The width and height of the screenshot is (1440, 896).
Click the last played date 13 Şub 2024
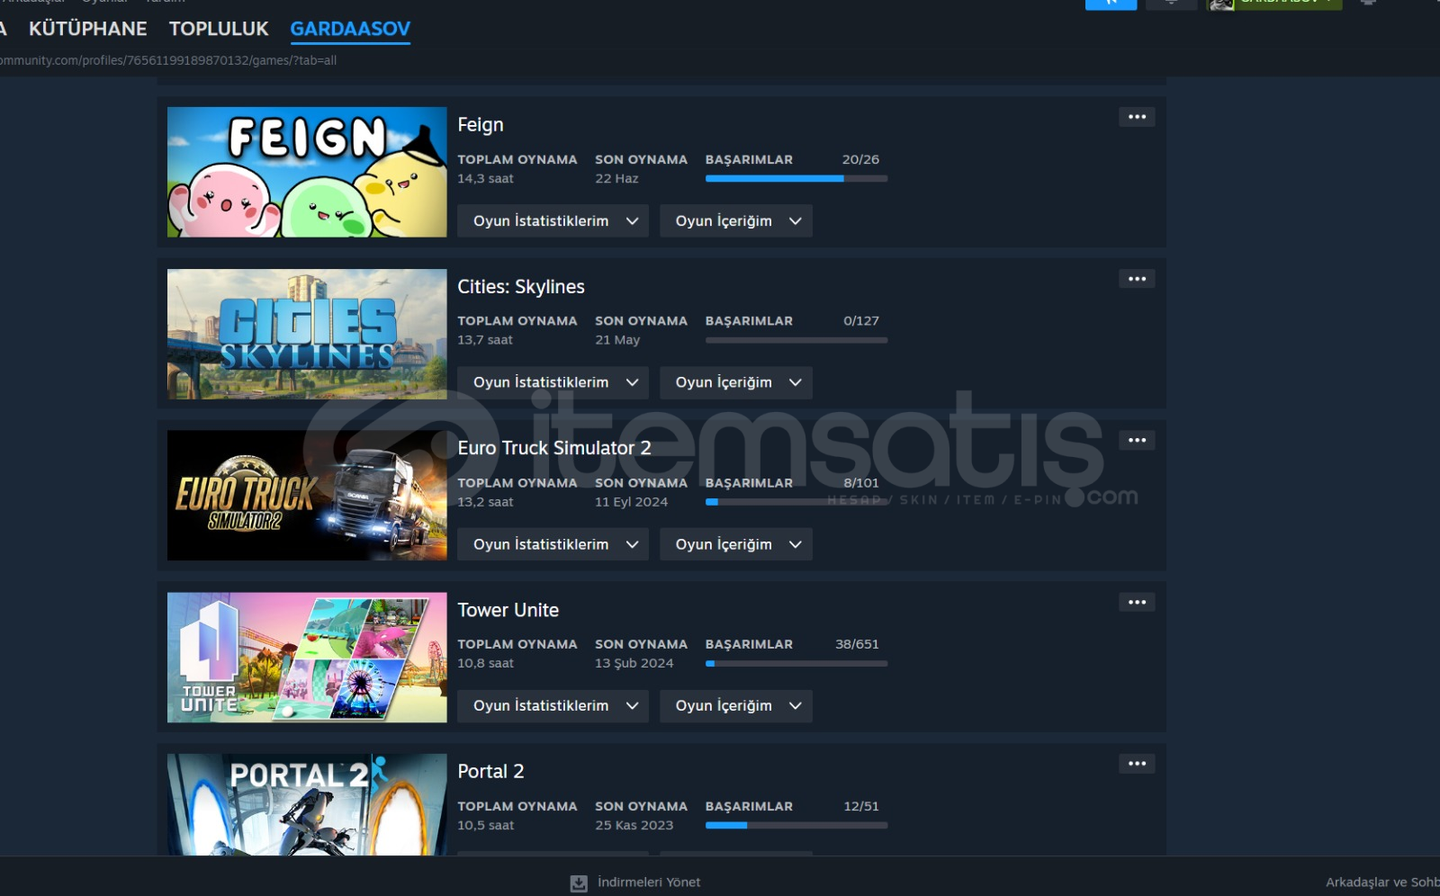coord(634,664)
